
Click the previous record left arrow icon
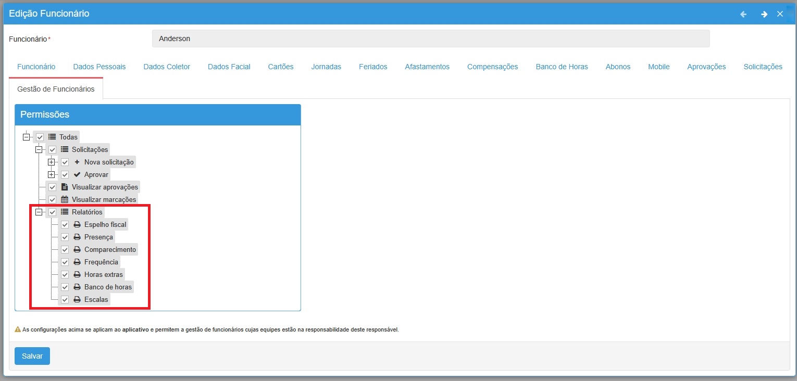coord(743,14)
